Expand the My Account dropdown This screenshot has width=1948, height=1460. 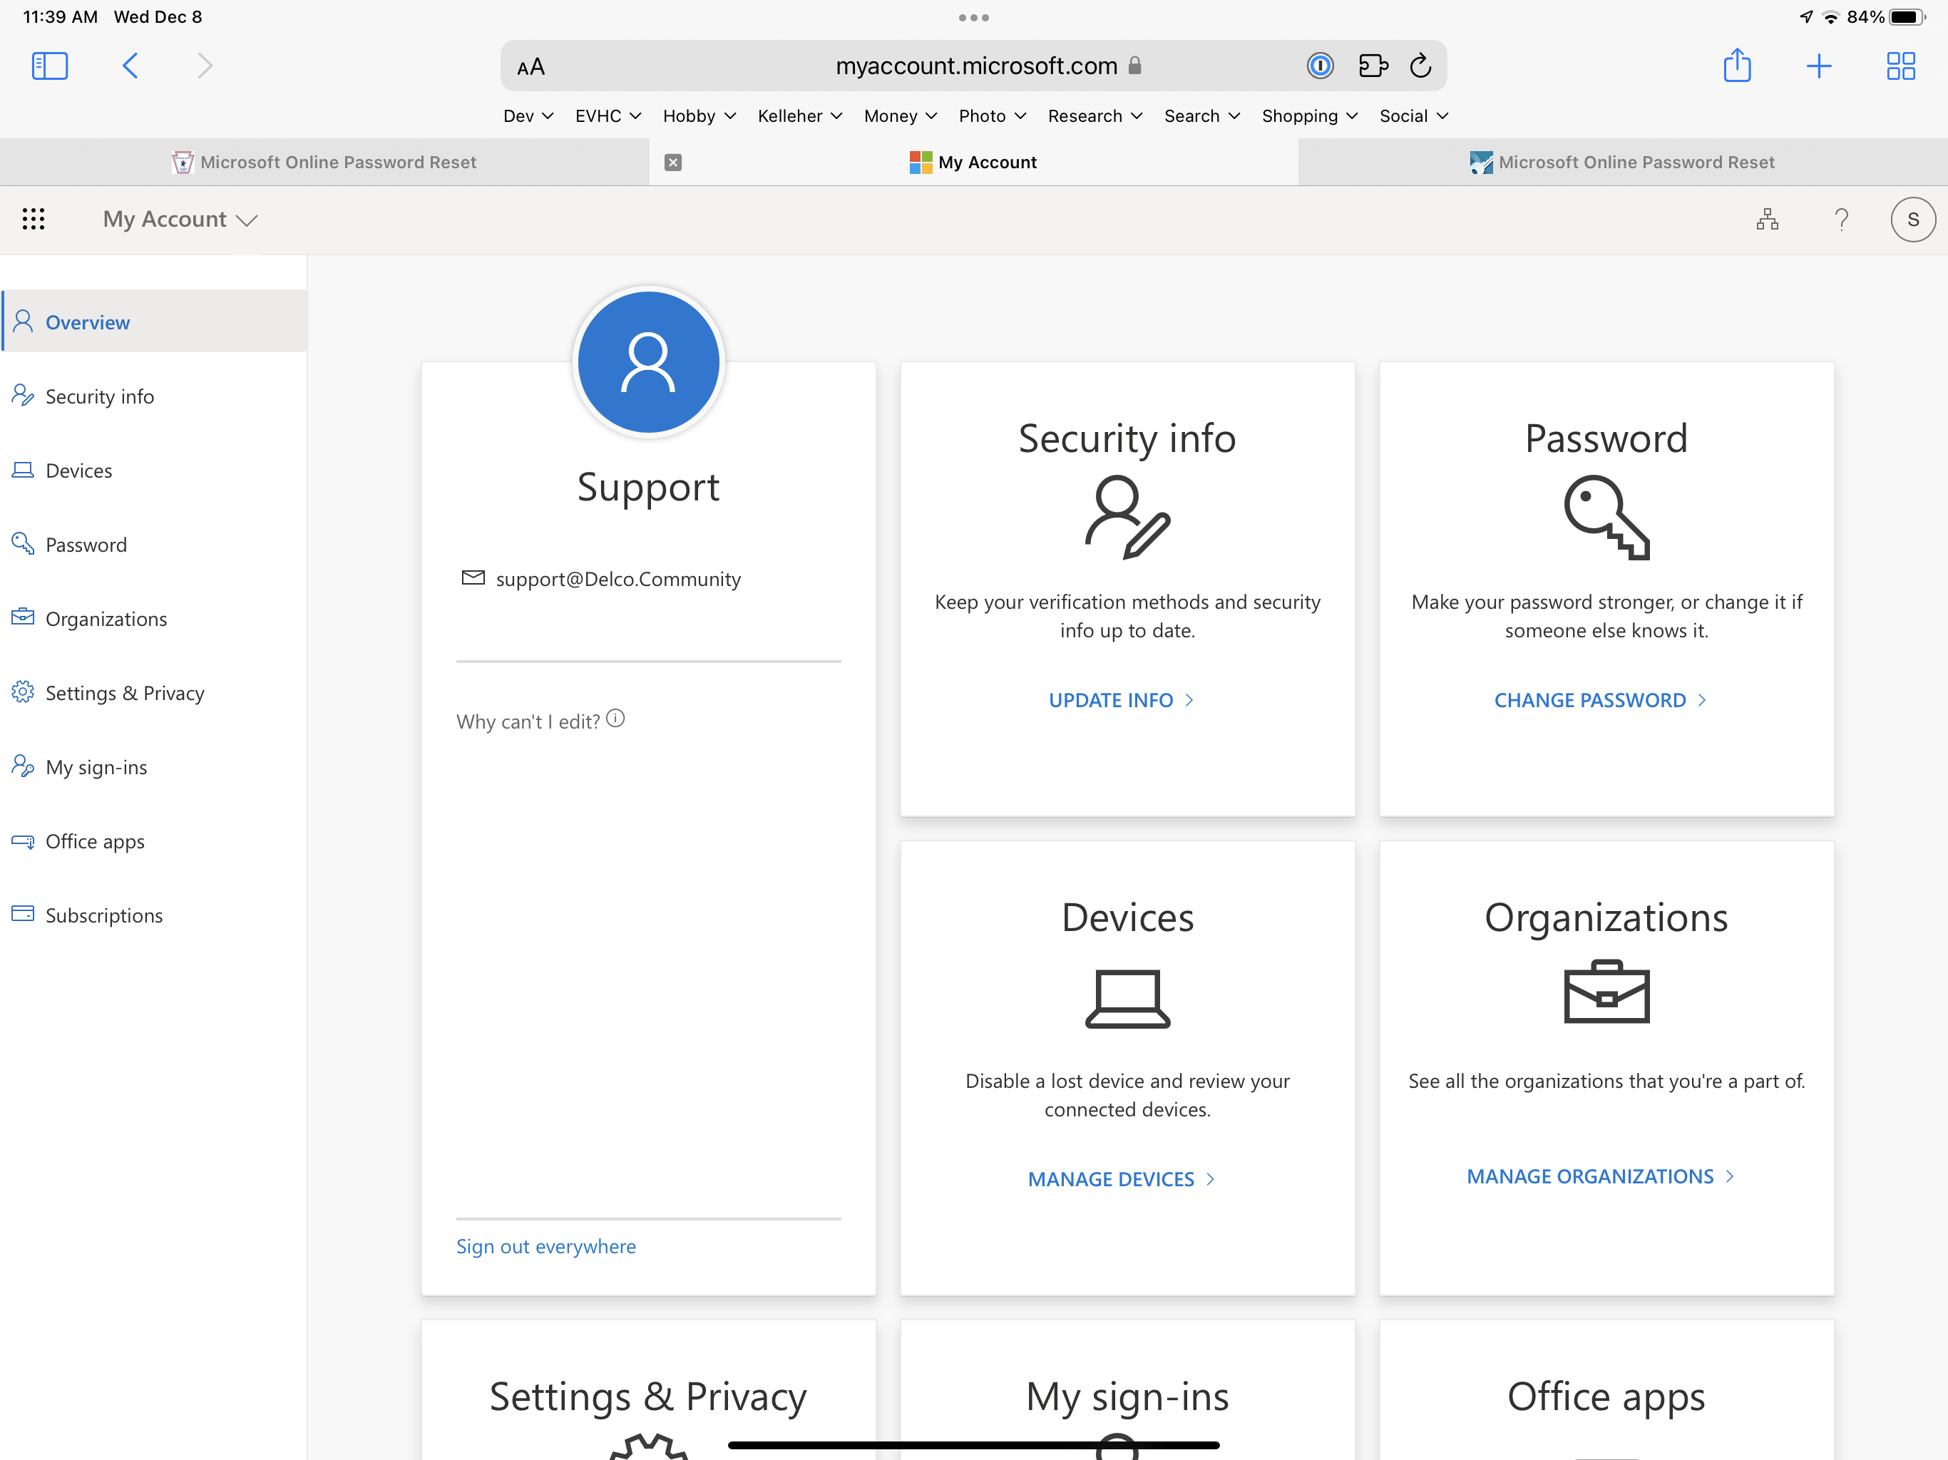tap(180, 220)
